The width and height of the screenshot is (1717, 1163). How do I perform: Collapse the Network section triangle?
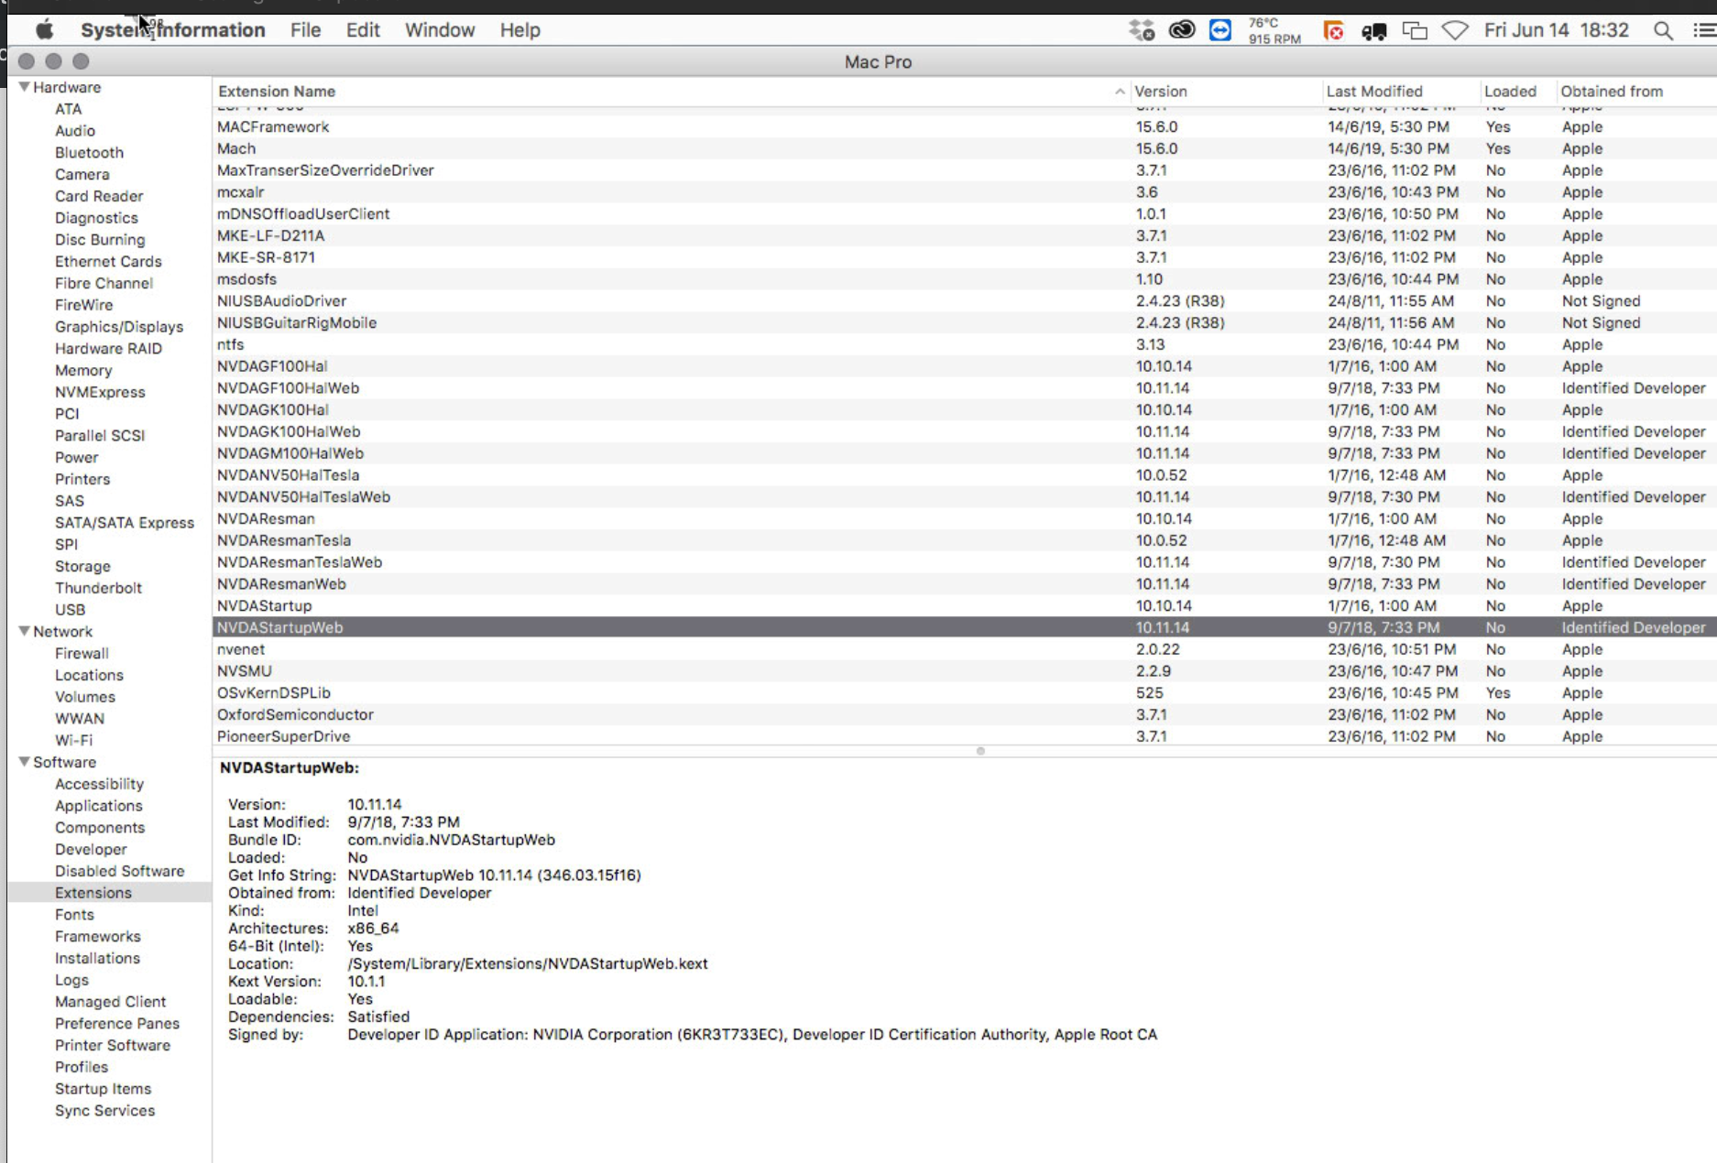24,631
